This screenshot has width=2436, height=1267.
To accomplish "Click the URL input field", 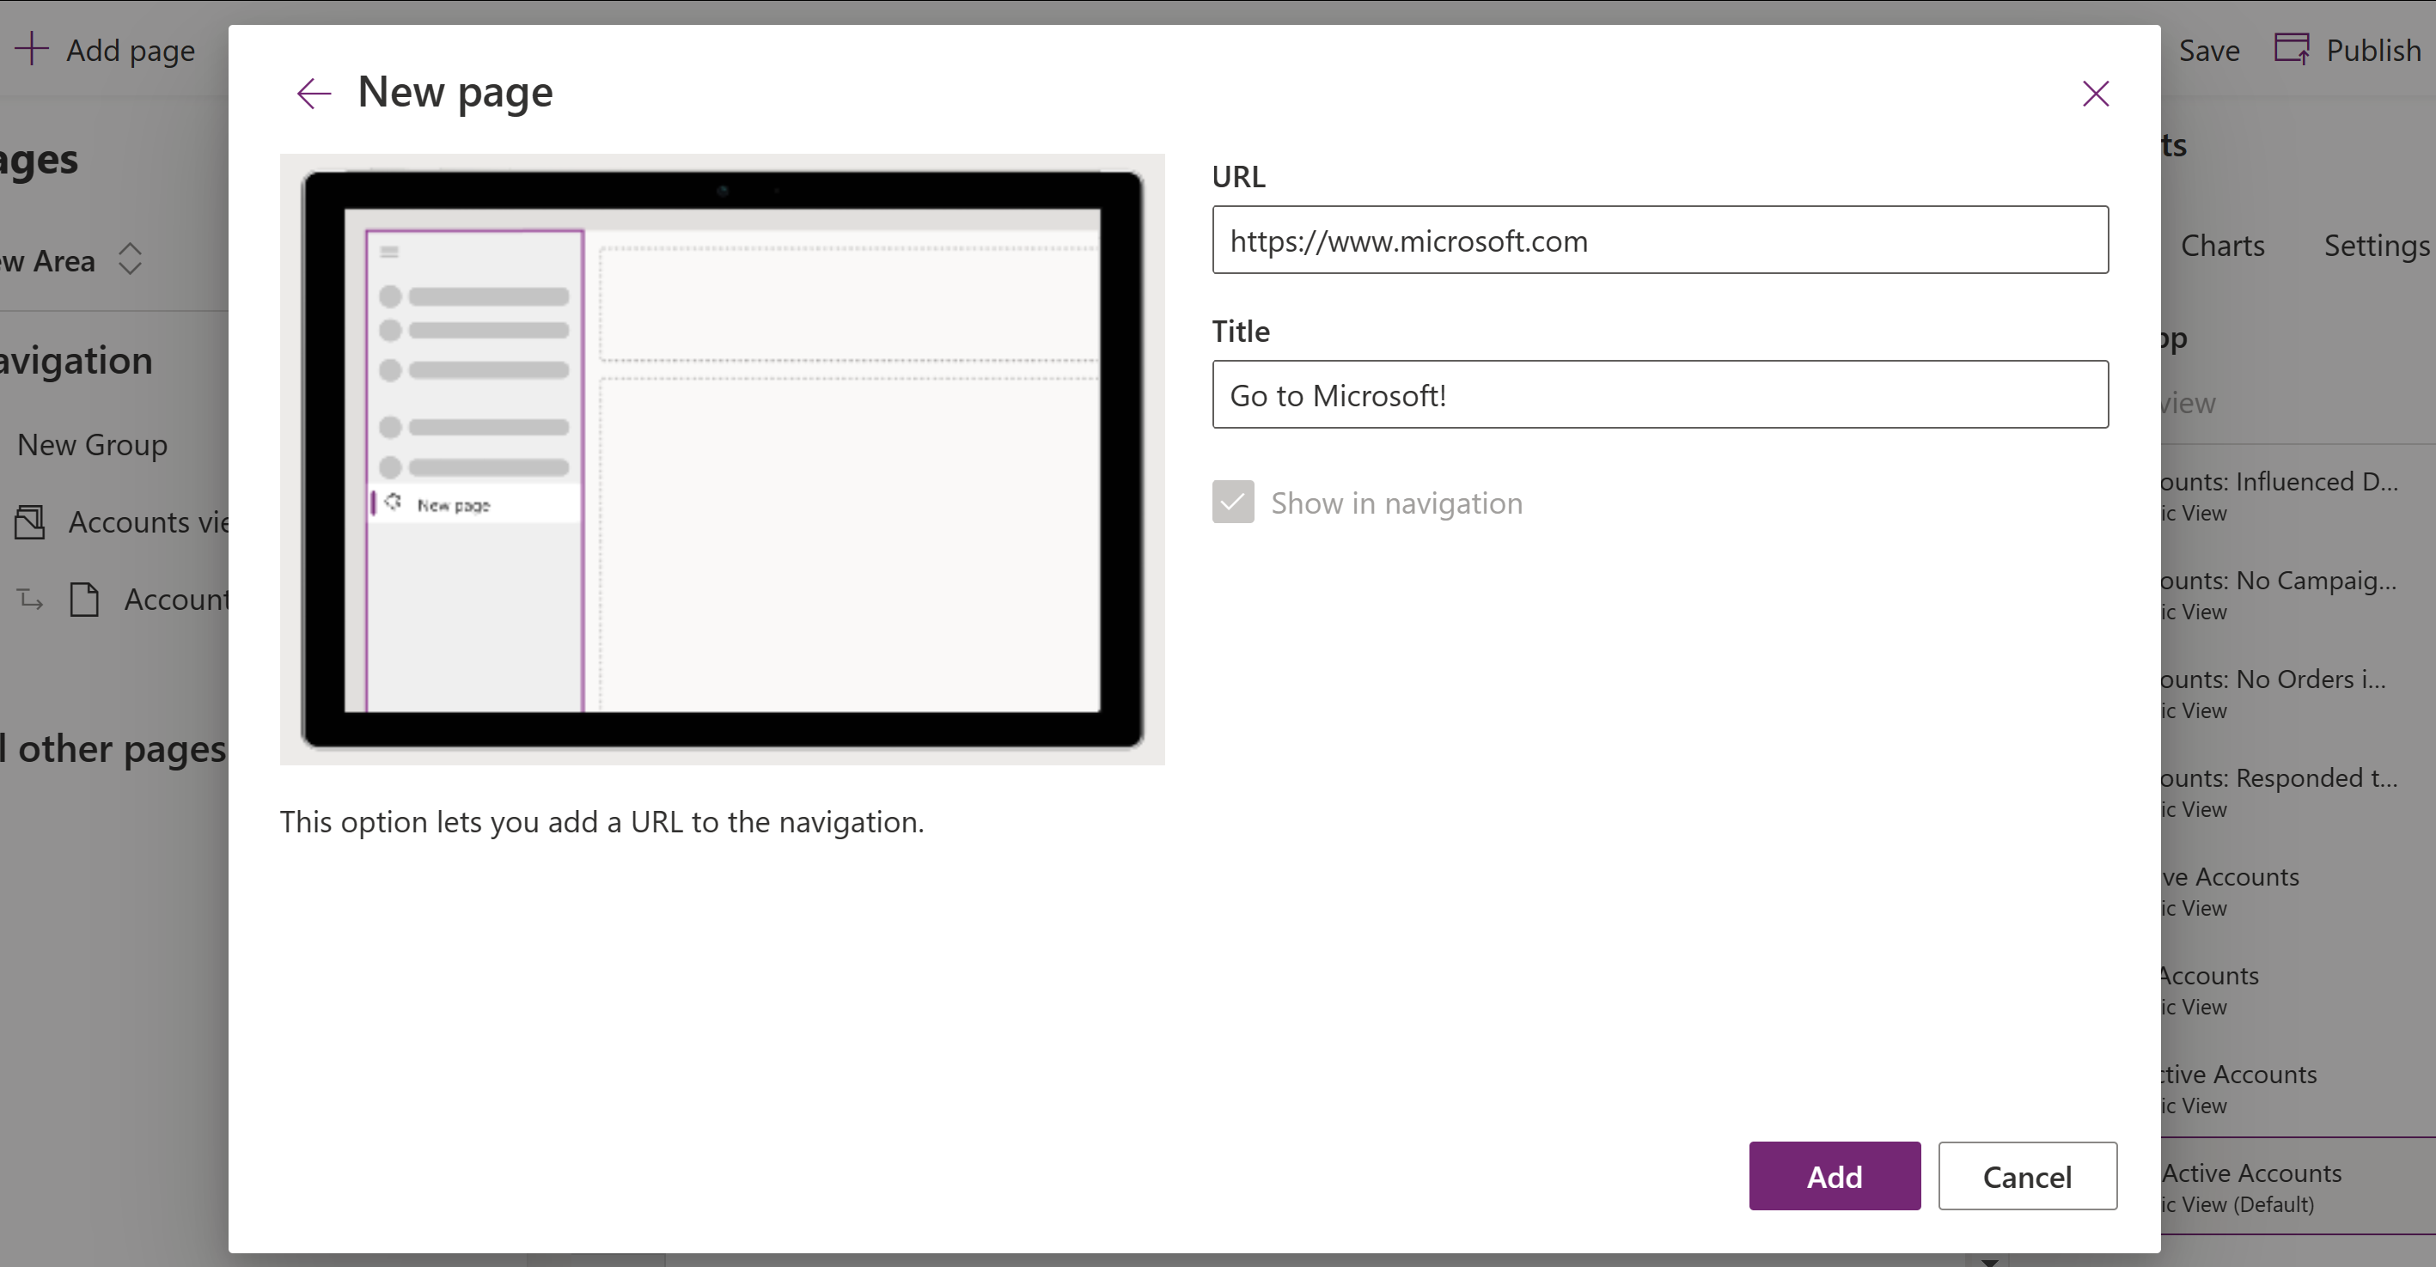I will [x=1661, y=240].
